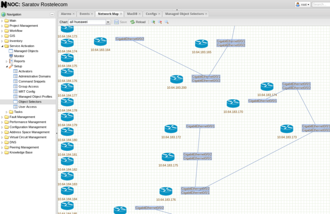Select Administrative Domains item
330x214 pixels.
pos(34,76)
